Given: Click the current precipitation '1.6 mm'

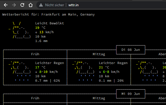Looking at the screenshot, I should point(41,41).
